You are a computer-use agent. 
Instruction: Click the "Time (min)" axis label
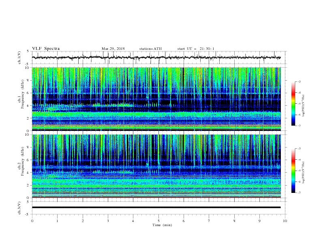pos(162,225)
